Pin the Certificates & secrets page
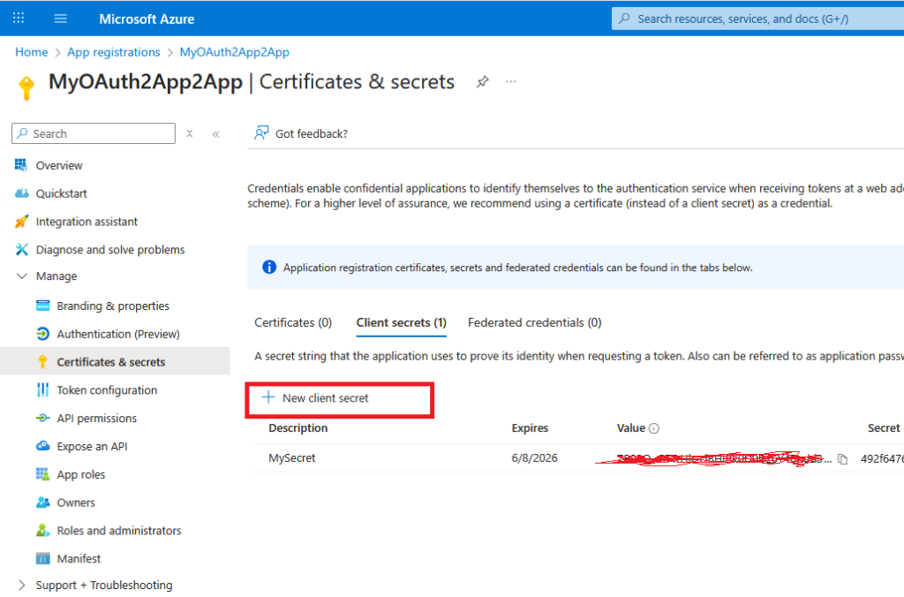904x597 pixels. click(482, 82)
